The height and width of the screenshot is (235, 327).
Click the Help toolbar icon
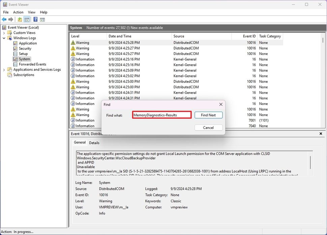tap(35, 19)
